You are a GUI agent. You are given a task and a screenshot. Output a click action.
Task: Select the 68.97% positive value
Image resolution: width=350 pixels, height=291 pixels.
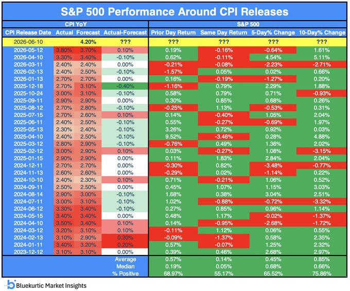(x=173, y=274)
